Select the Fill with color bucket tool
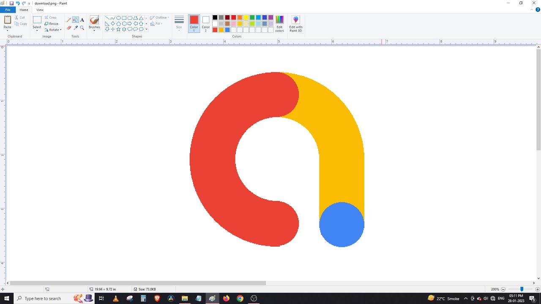Screen dimensions: 541x304 [75, 20]
